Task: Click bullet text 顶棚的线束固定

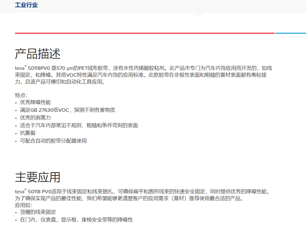Action: tap(38, 212)
